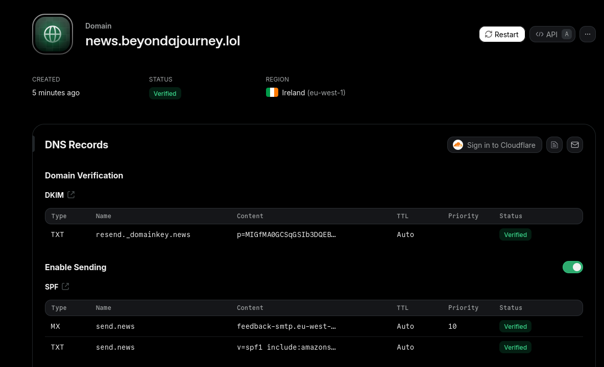Click the Verified badge on the DKIM TXT record

pos(515,234)
